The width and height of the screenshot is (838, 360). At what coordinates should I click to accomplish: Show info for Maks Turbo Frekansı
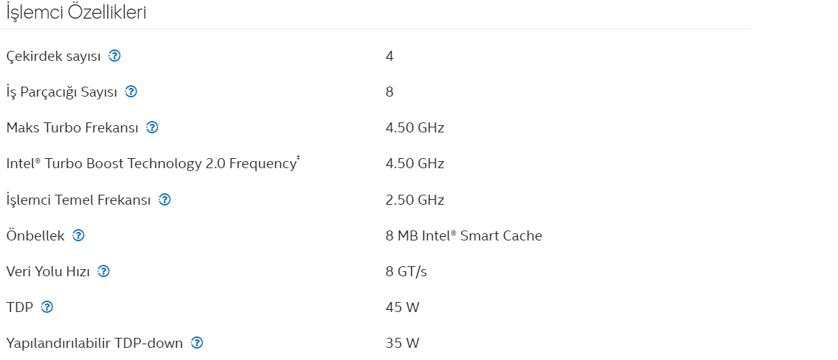pos(153,127)
